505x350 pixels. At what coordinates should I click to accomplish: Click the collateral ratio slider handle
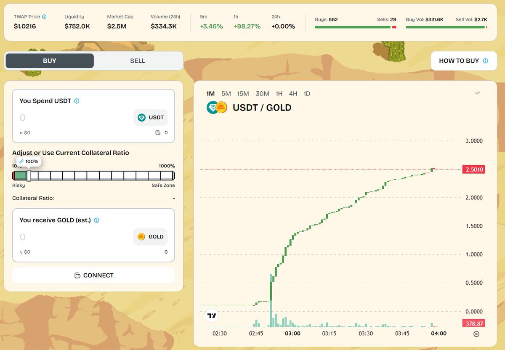29,175
